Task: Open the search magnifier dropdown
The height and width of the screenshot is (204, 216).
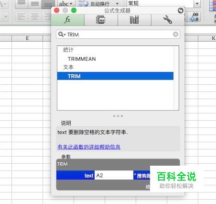Action: pyautogui.click(x=62, y=34)
